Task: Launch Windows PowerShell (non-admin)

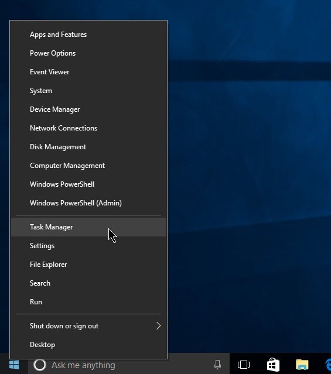Action: pyautogui.click(x=88, y=184)
